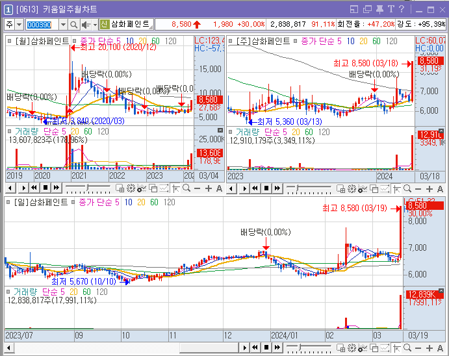The image size is (449, 356).
Task: Open daily chart data grid window icon
Action: pyautogui.click(x=340, y=348)
